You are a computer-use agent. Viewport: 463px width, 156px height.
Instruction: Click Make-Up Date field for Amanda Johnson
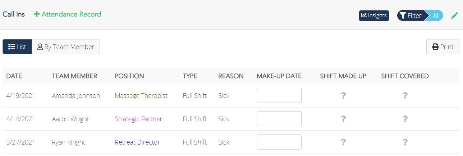[x=279, y=96]
